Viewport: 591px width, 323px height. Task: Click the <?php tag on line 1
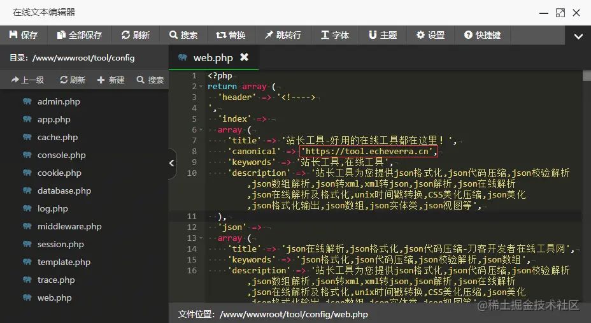pos(220,76)
